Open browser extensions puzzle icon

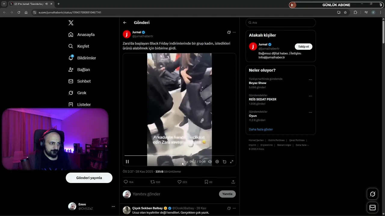tap(356, 12)
